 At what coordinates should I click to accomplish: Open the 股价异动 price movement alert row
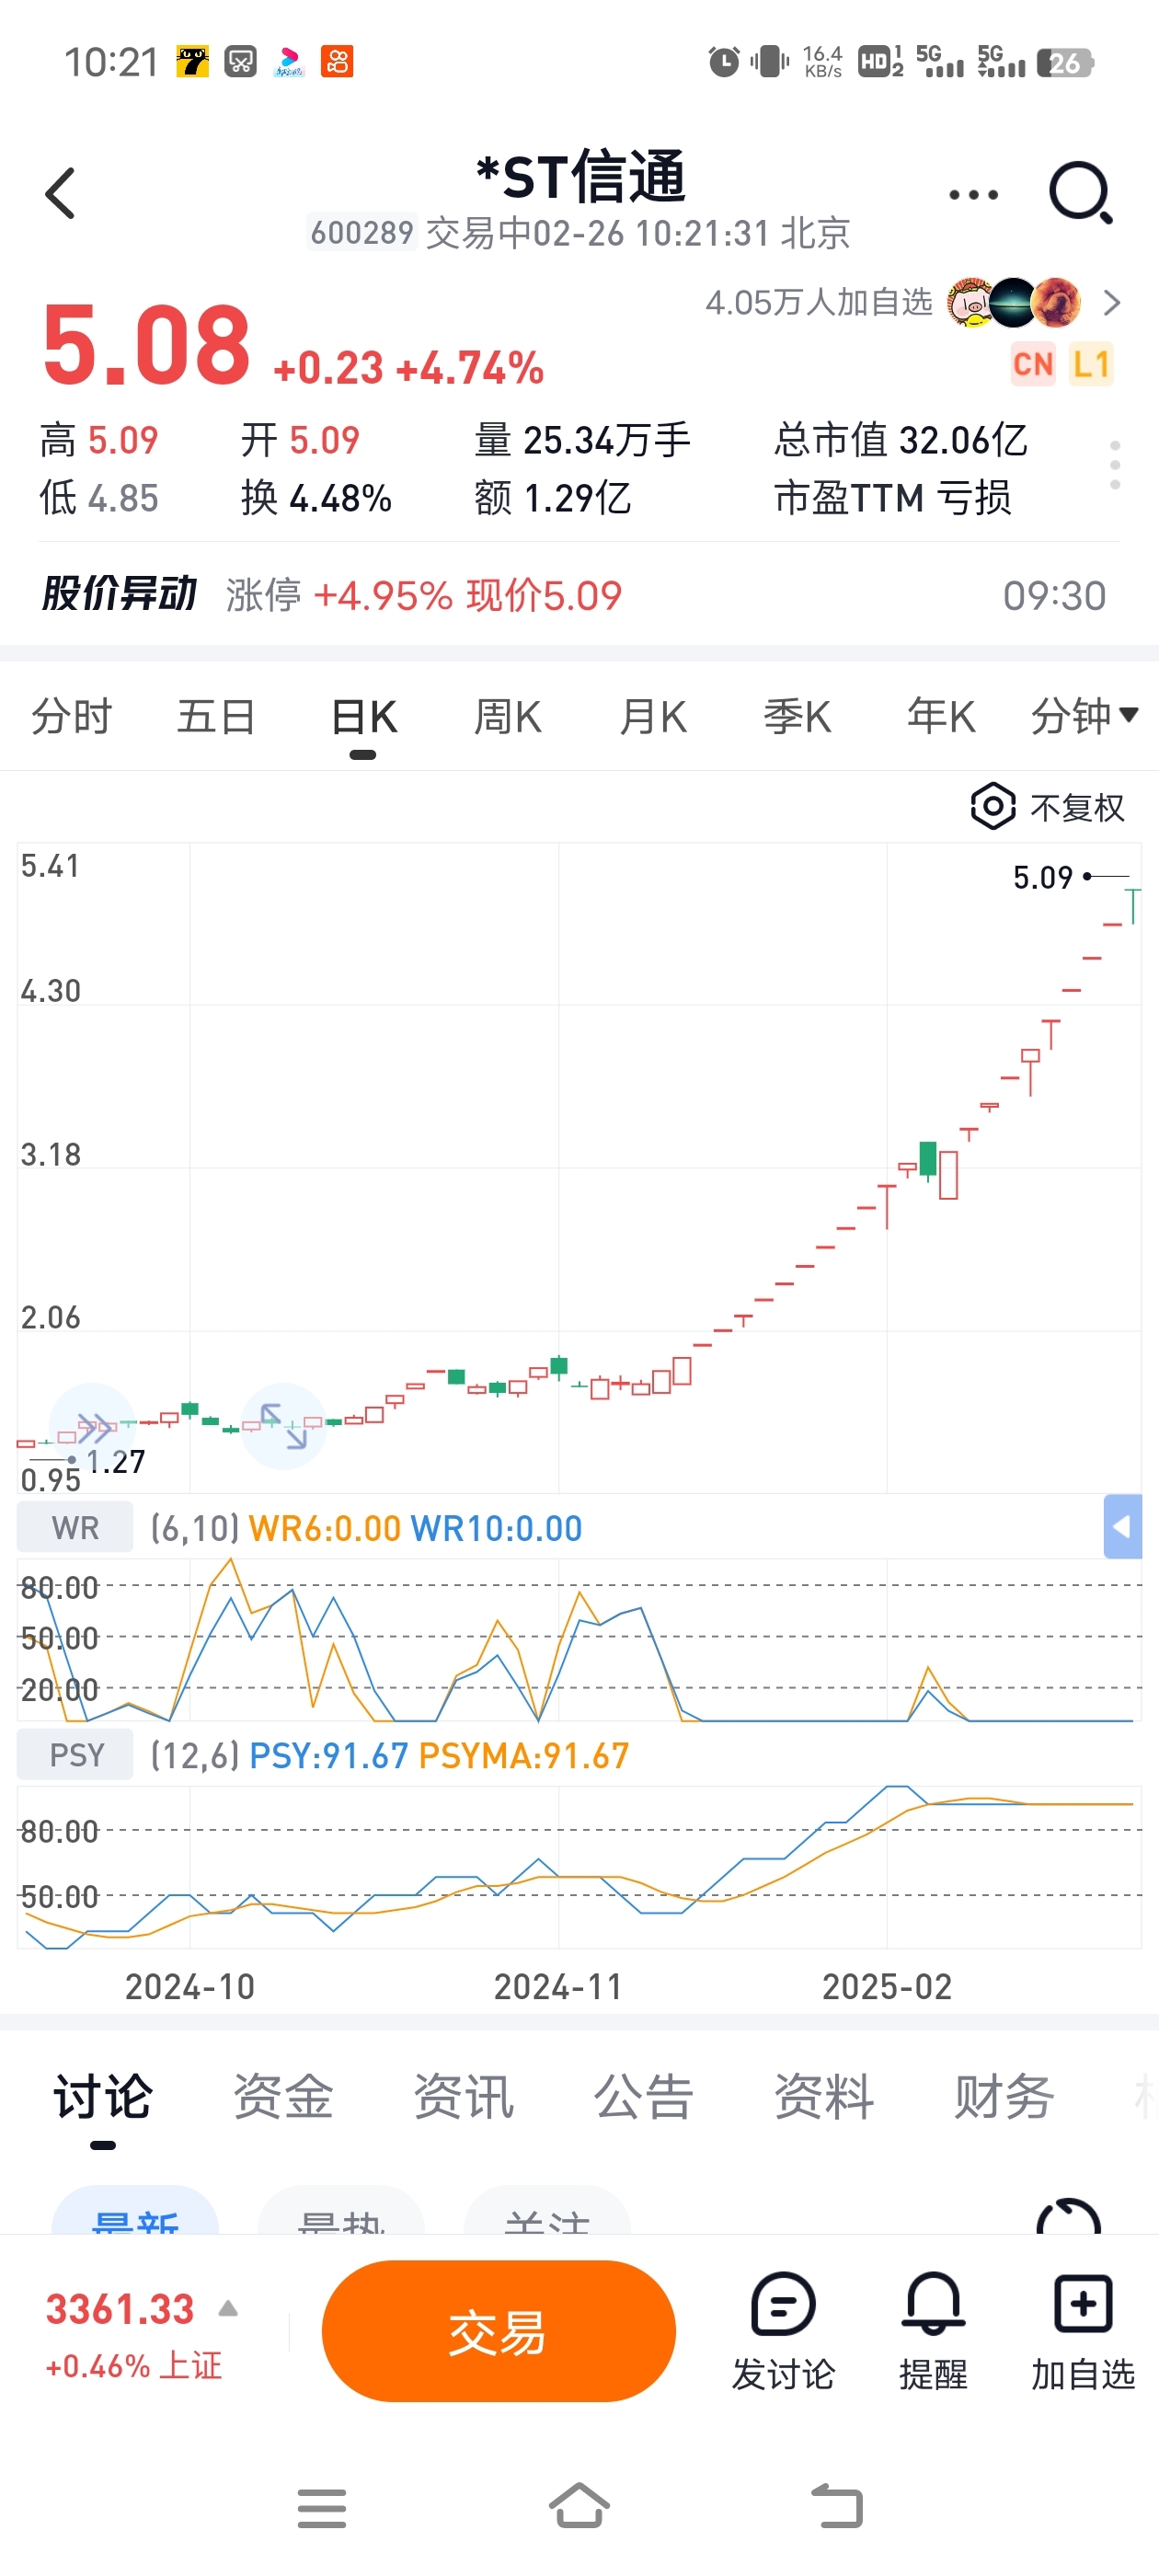coord(579,595)
